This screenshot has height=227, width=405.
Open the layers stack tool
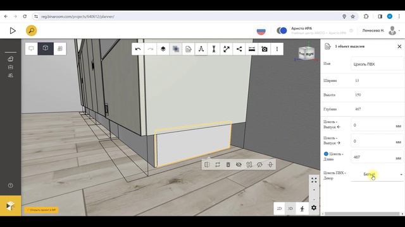163,49
